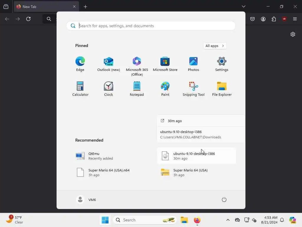Open the list all tabs dropdown in Firefox

coord(243,7)
